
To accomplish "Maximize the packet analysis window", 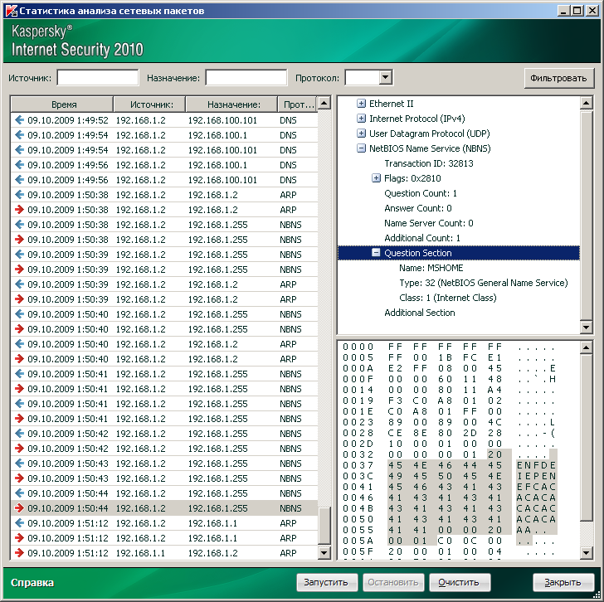I will (577, 11).
